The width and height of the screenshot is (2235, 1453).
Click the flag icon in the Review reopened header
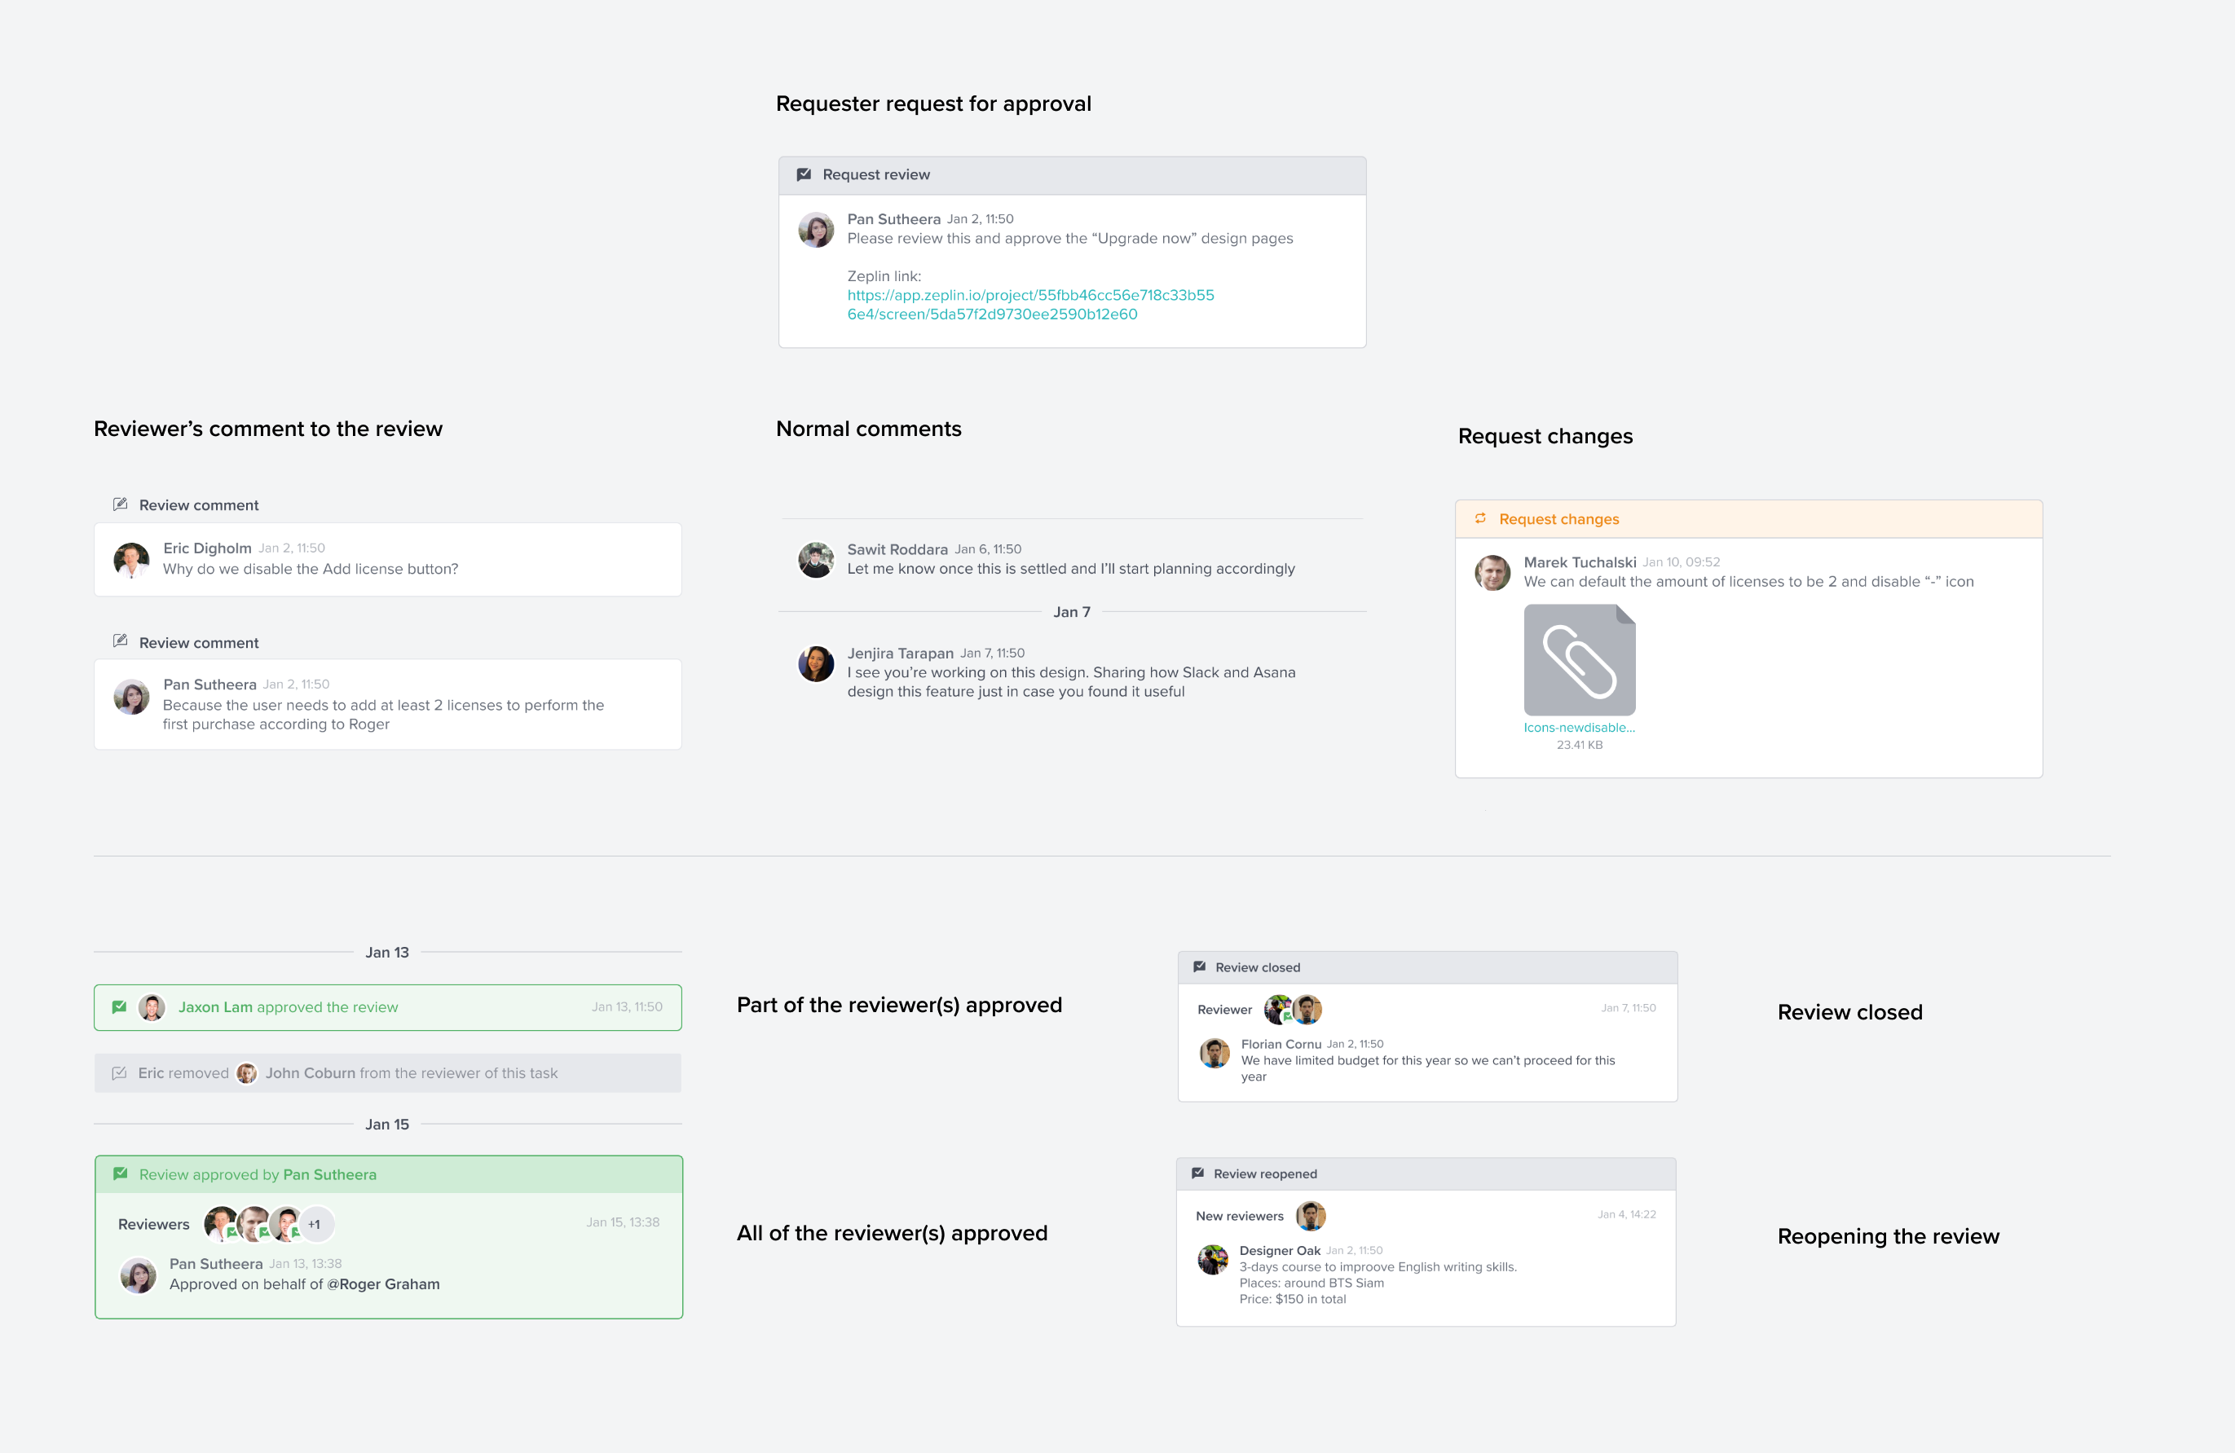click(x=1197, y=1173)
